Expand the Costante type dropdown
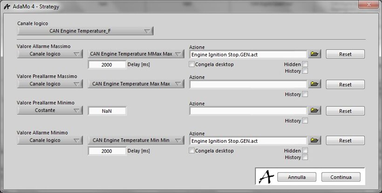 point(50,111)
